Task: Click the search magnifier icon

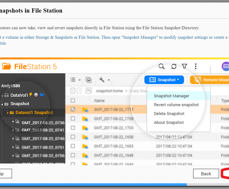Action: point(162,66)
